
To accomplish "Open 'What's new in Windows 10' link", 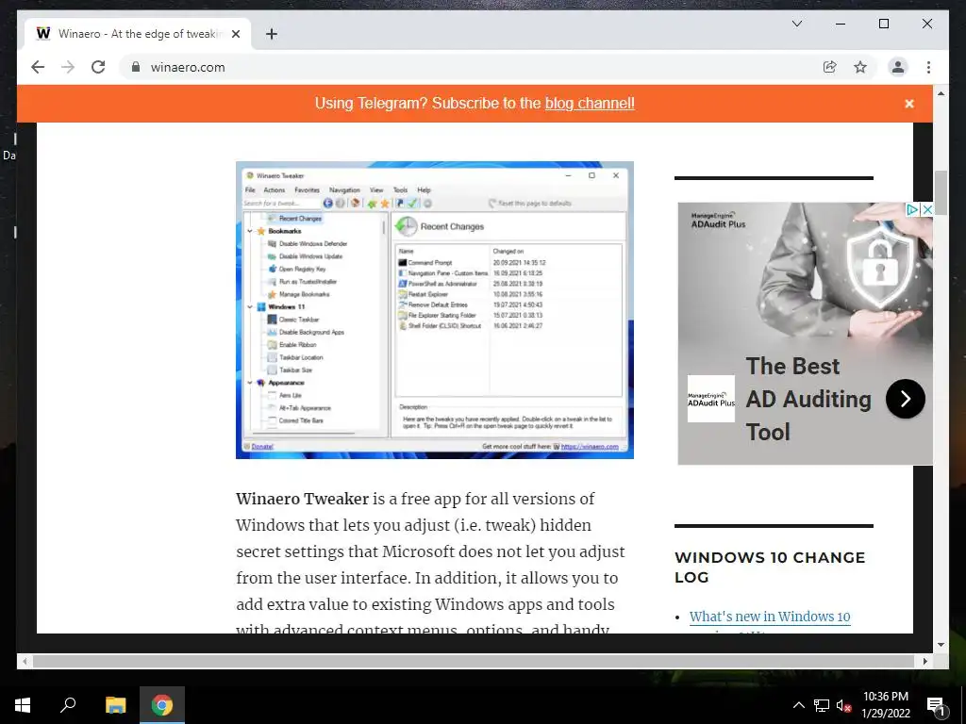I will 770,617.
